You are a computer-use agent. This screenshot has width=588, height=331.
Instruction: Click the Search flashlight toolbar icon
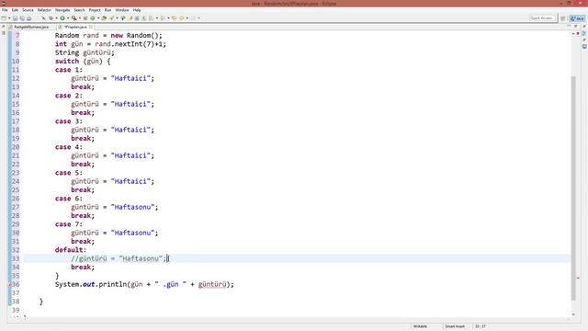coord(112,18)
